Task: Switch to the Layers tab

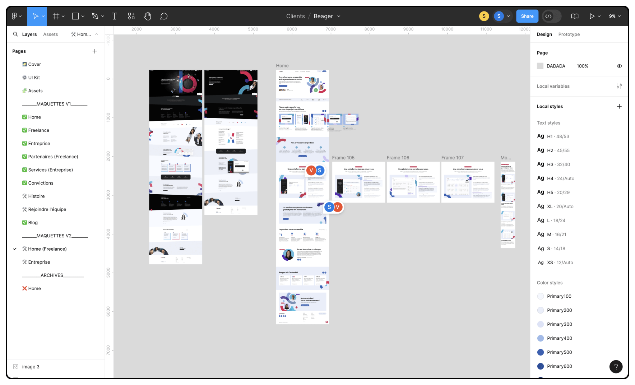Action: pyautogui.click(x=29, y=34)
